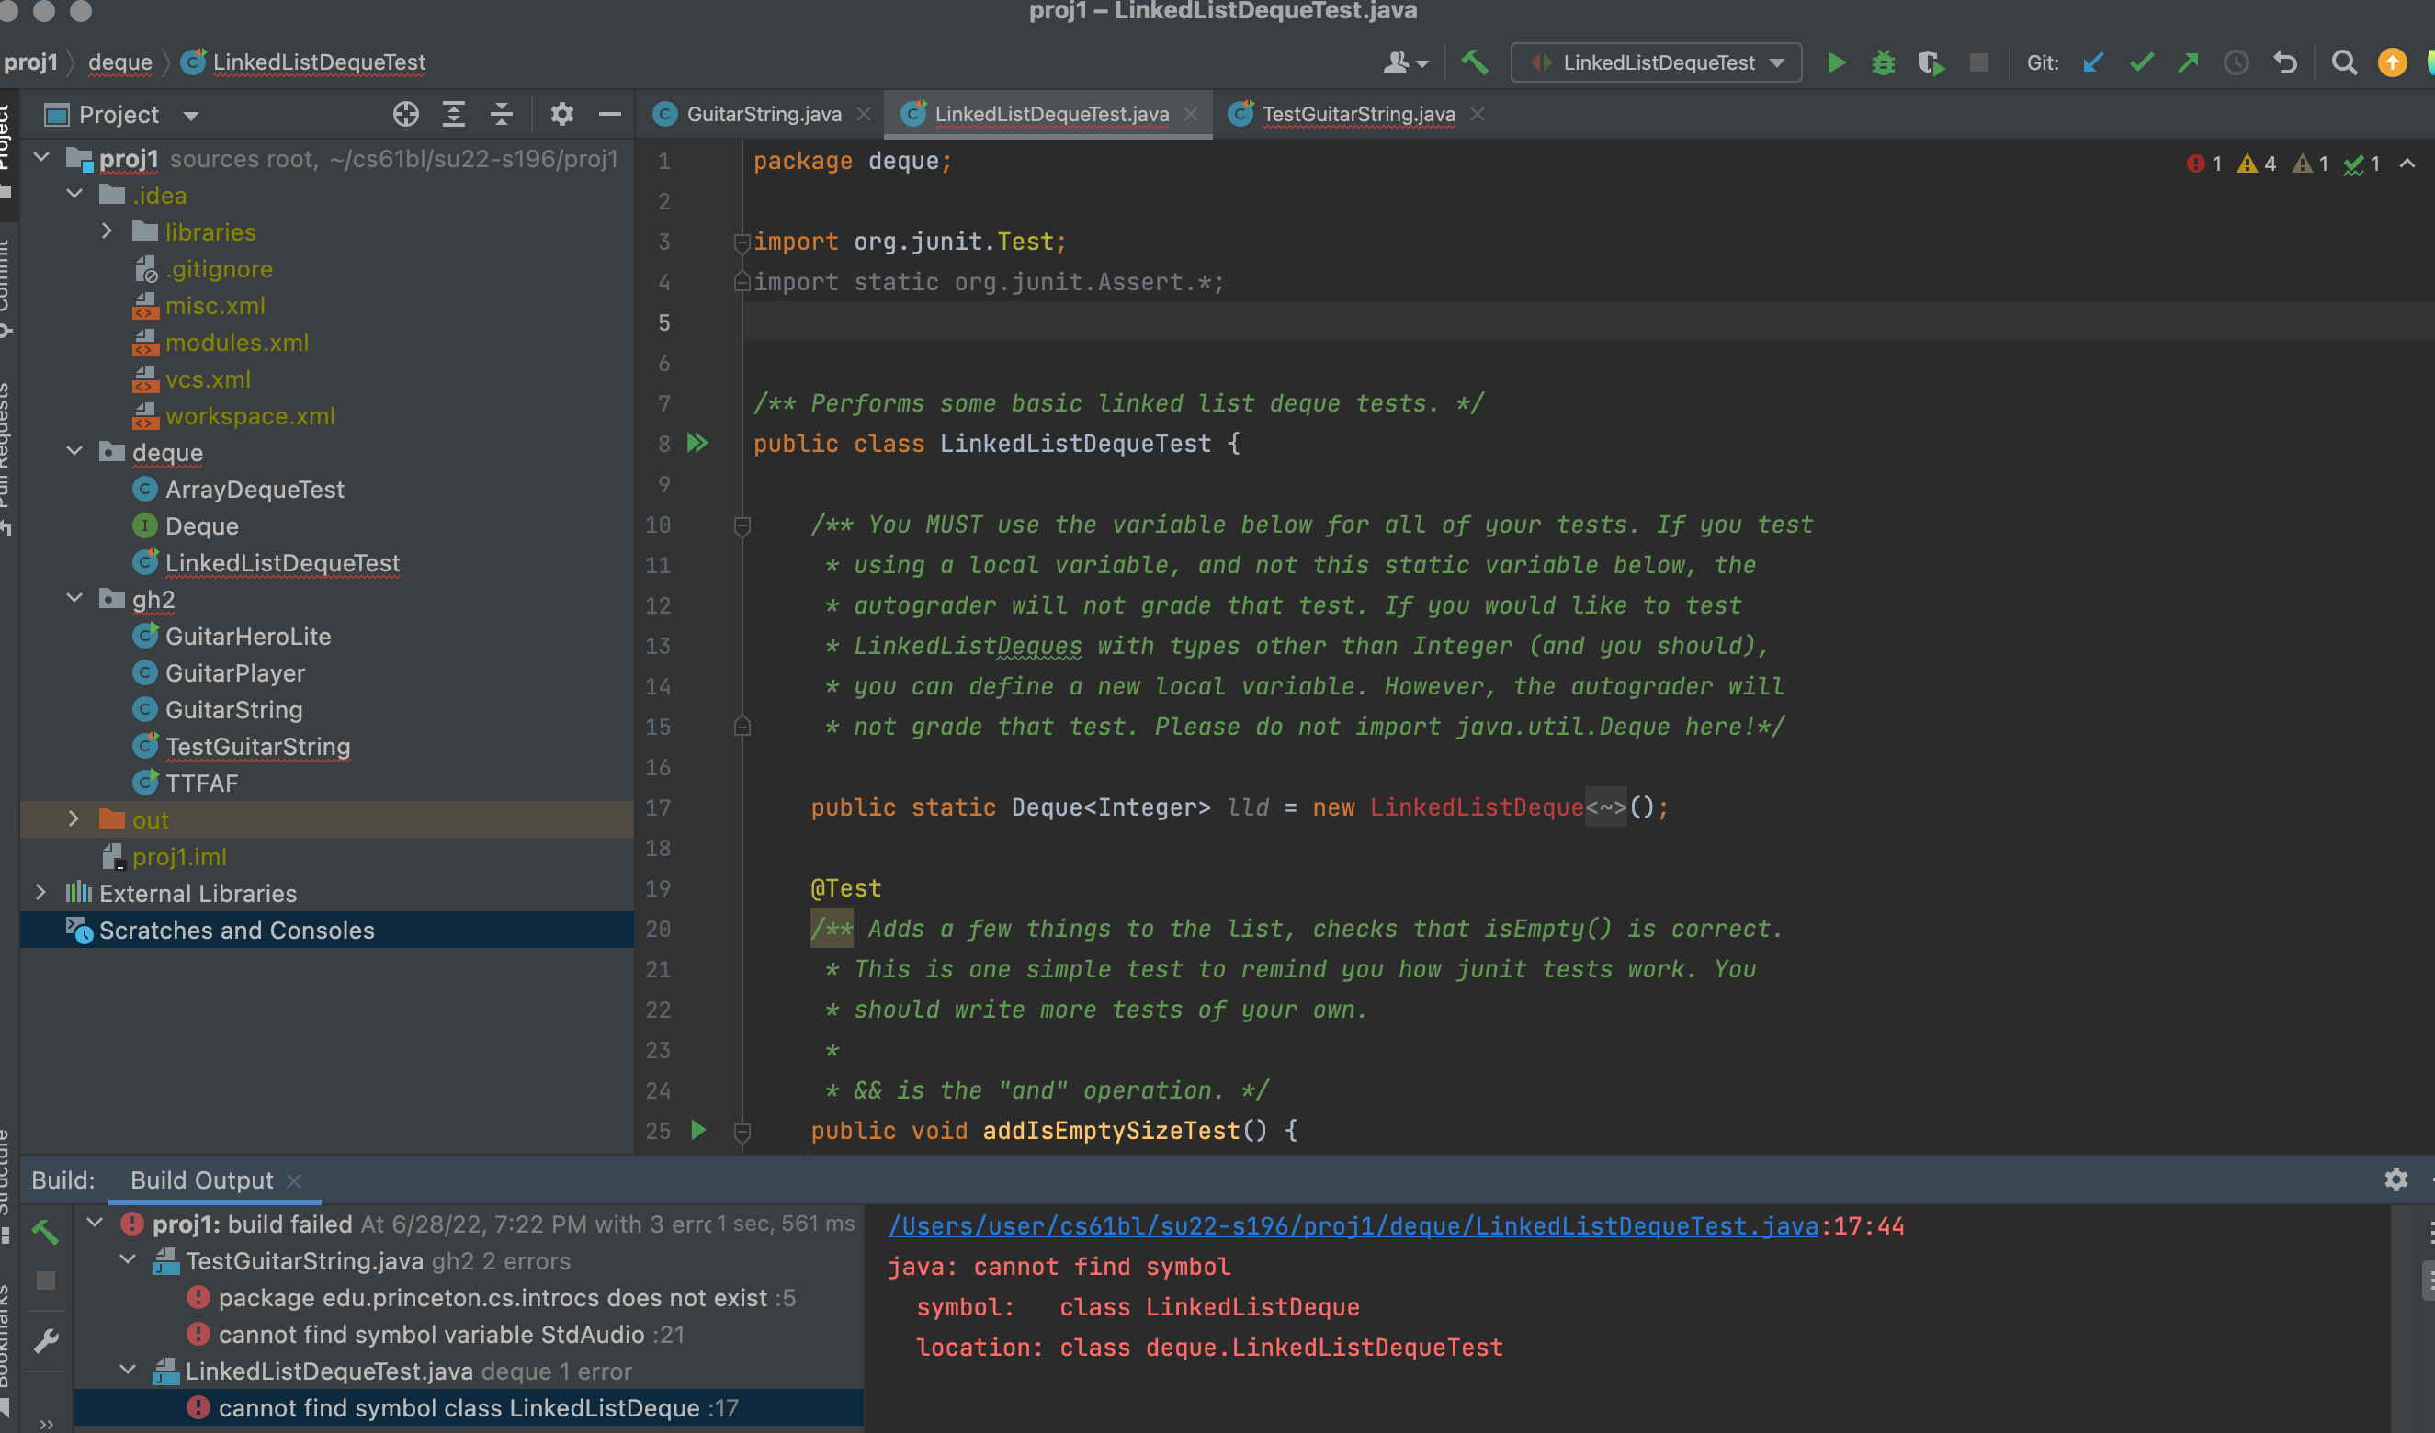Open LinkedListDequeTest.java error file link
The width and height of the screenshot is (2435, 1433).
click(1352, 1225)
